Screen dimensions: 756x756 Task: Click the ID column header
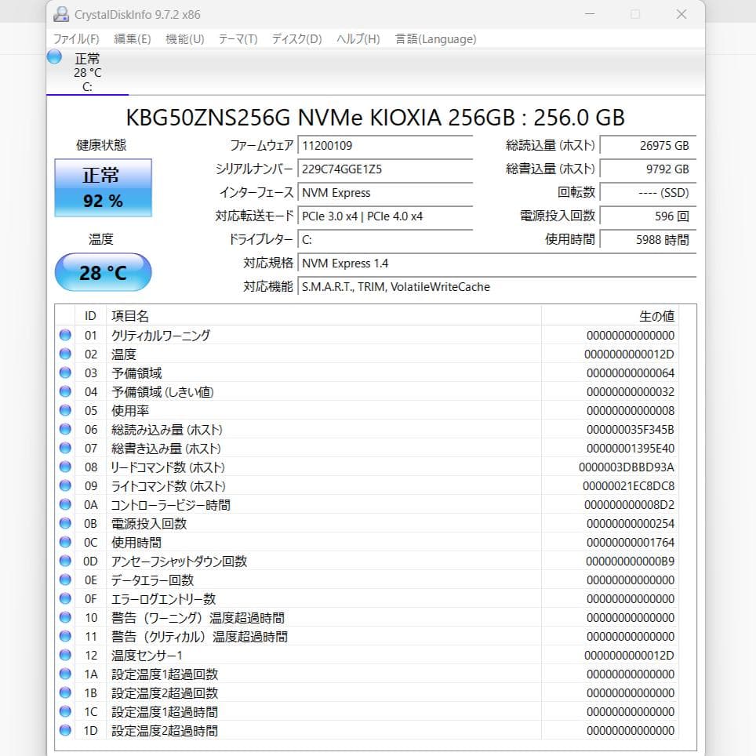pyautogui.click(x=91, y=316)
